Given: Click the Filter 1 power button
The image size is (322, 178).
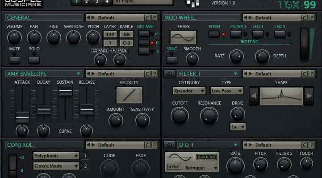Looking at the screenshot, I should (169, 73).
